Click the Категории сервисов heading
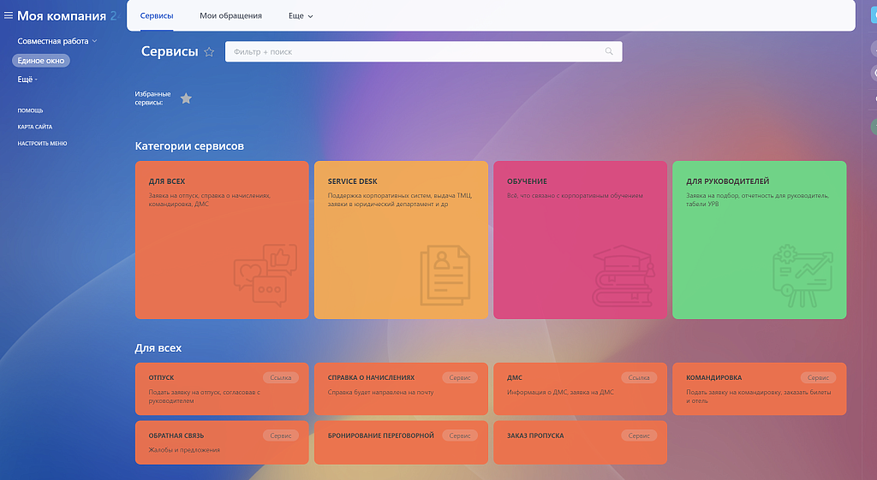 tap(189, 146)
